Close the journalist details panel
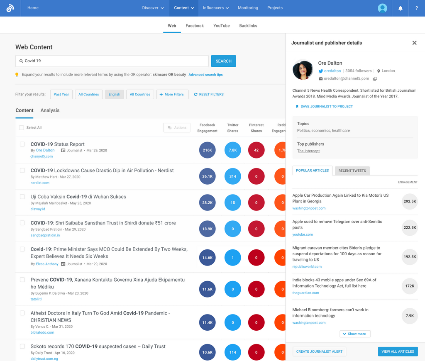This screenshot has height=361, width=425. [x=414, y=43]
